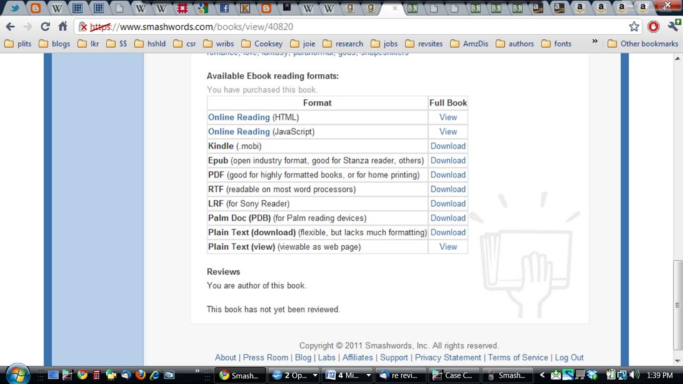
Task: Open the Chrome wrench menu
Action: pos(674,26)
